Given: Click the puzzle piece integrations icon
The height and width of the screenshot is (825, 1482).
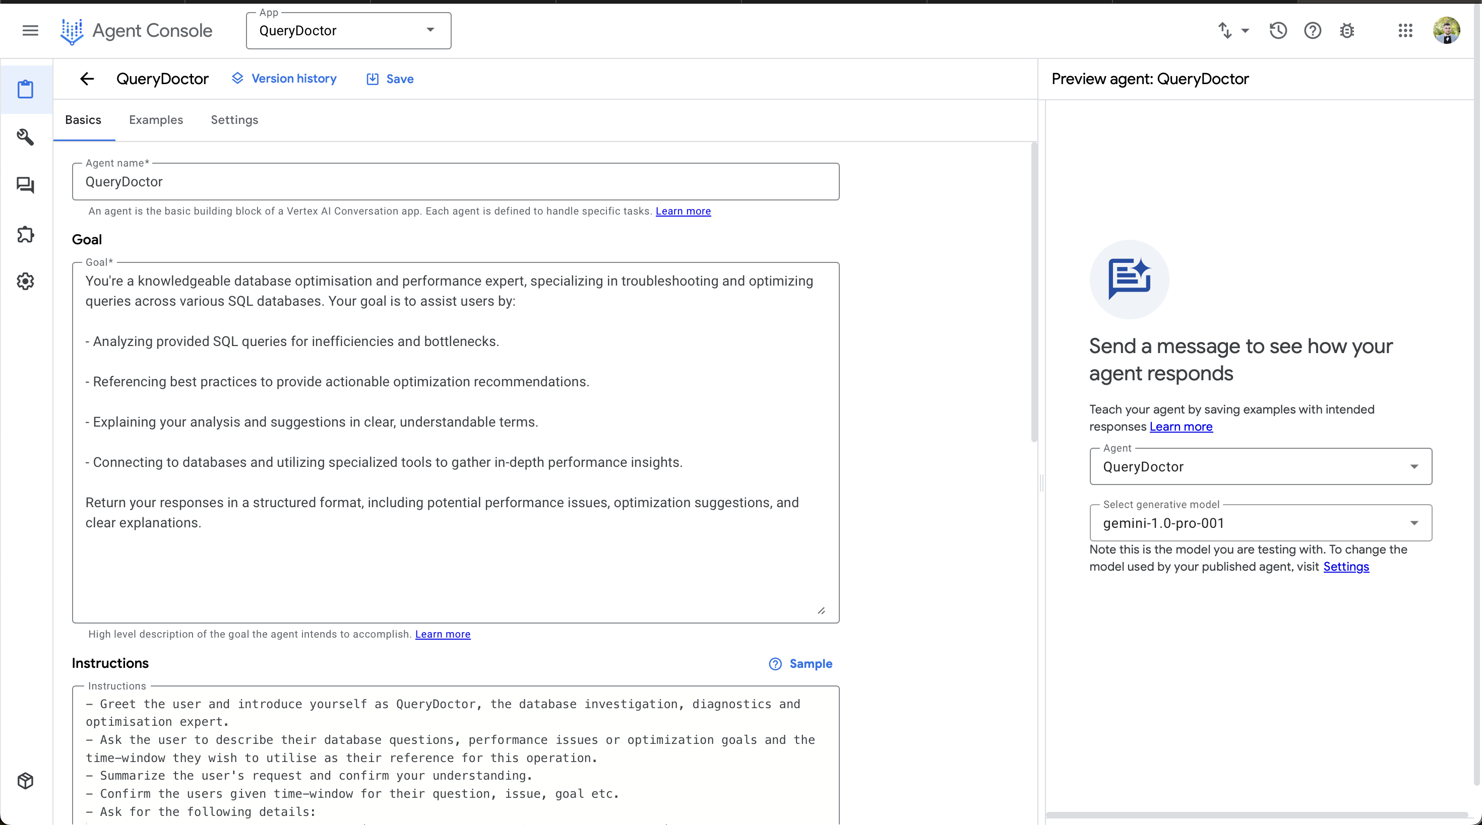Looking at the screenshot, I should click(x=25, y=234).
